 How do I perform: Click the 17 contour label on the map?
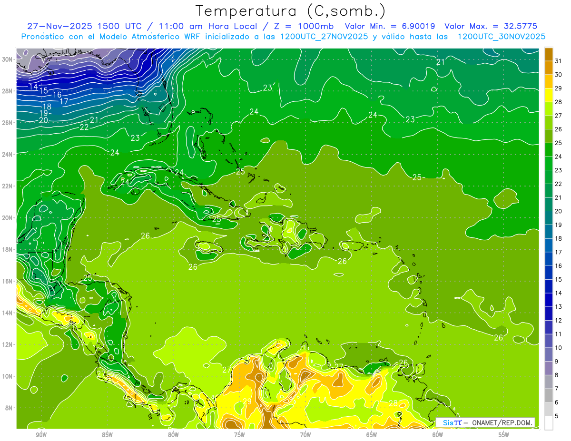(x=64, y=101)
